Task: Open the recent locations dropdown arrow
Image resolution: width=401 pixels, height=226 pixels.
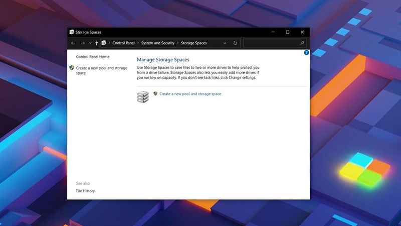Action: click(x=90, y=43)
